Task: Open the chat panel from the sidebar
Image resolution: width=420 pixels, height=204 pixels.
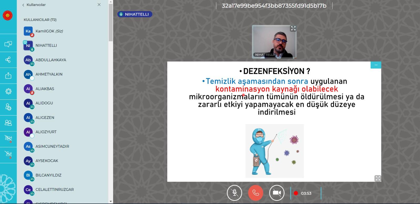Action: click(x=8, y=44)
